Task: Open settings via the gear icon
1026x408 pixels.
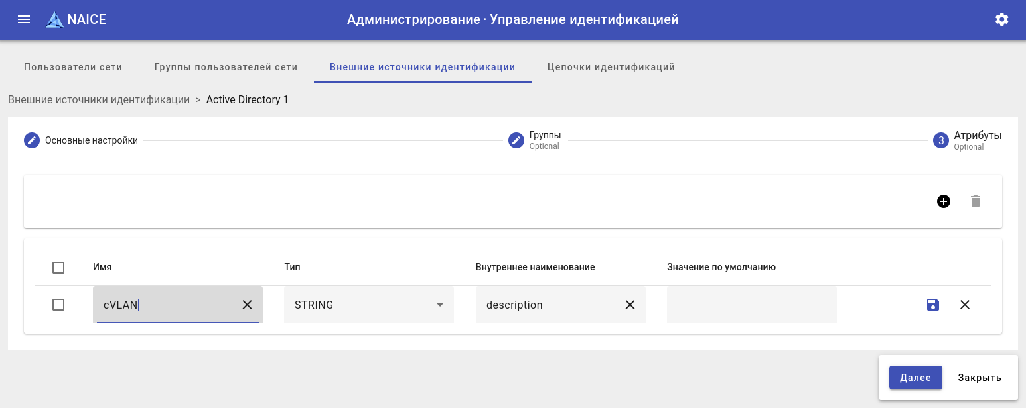Action: [1001, 19]
